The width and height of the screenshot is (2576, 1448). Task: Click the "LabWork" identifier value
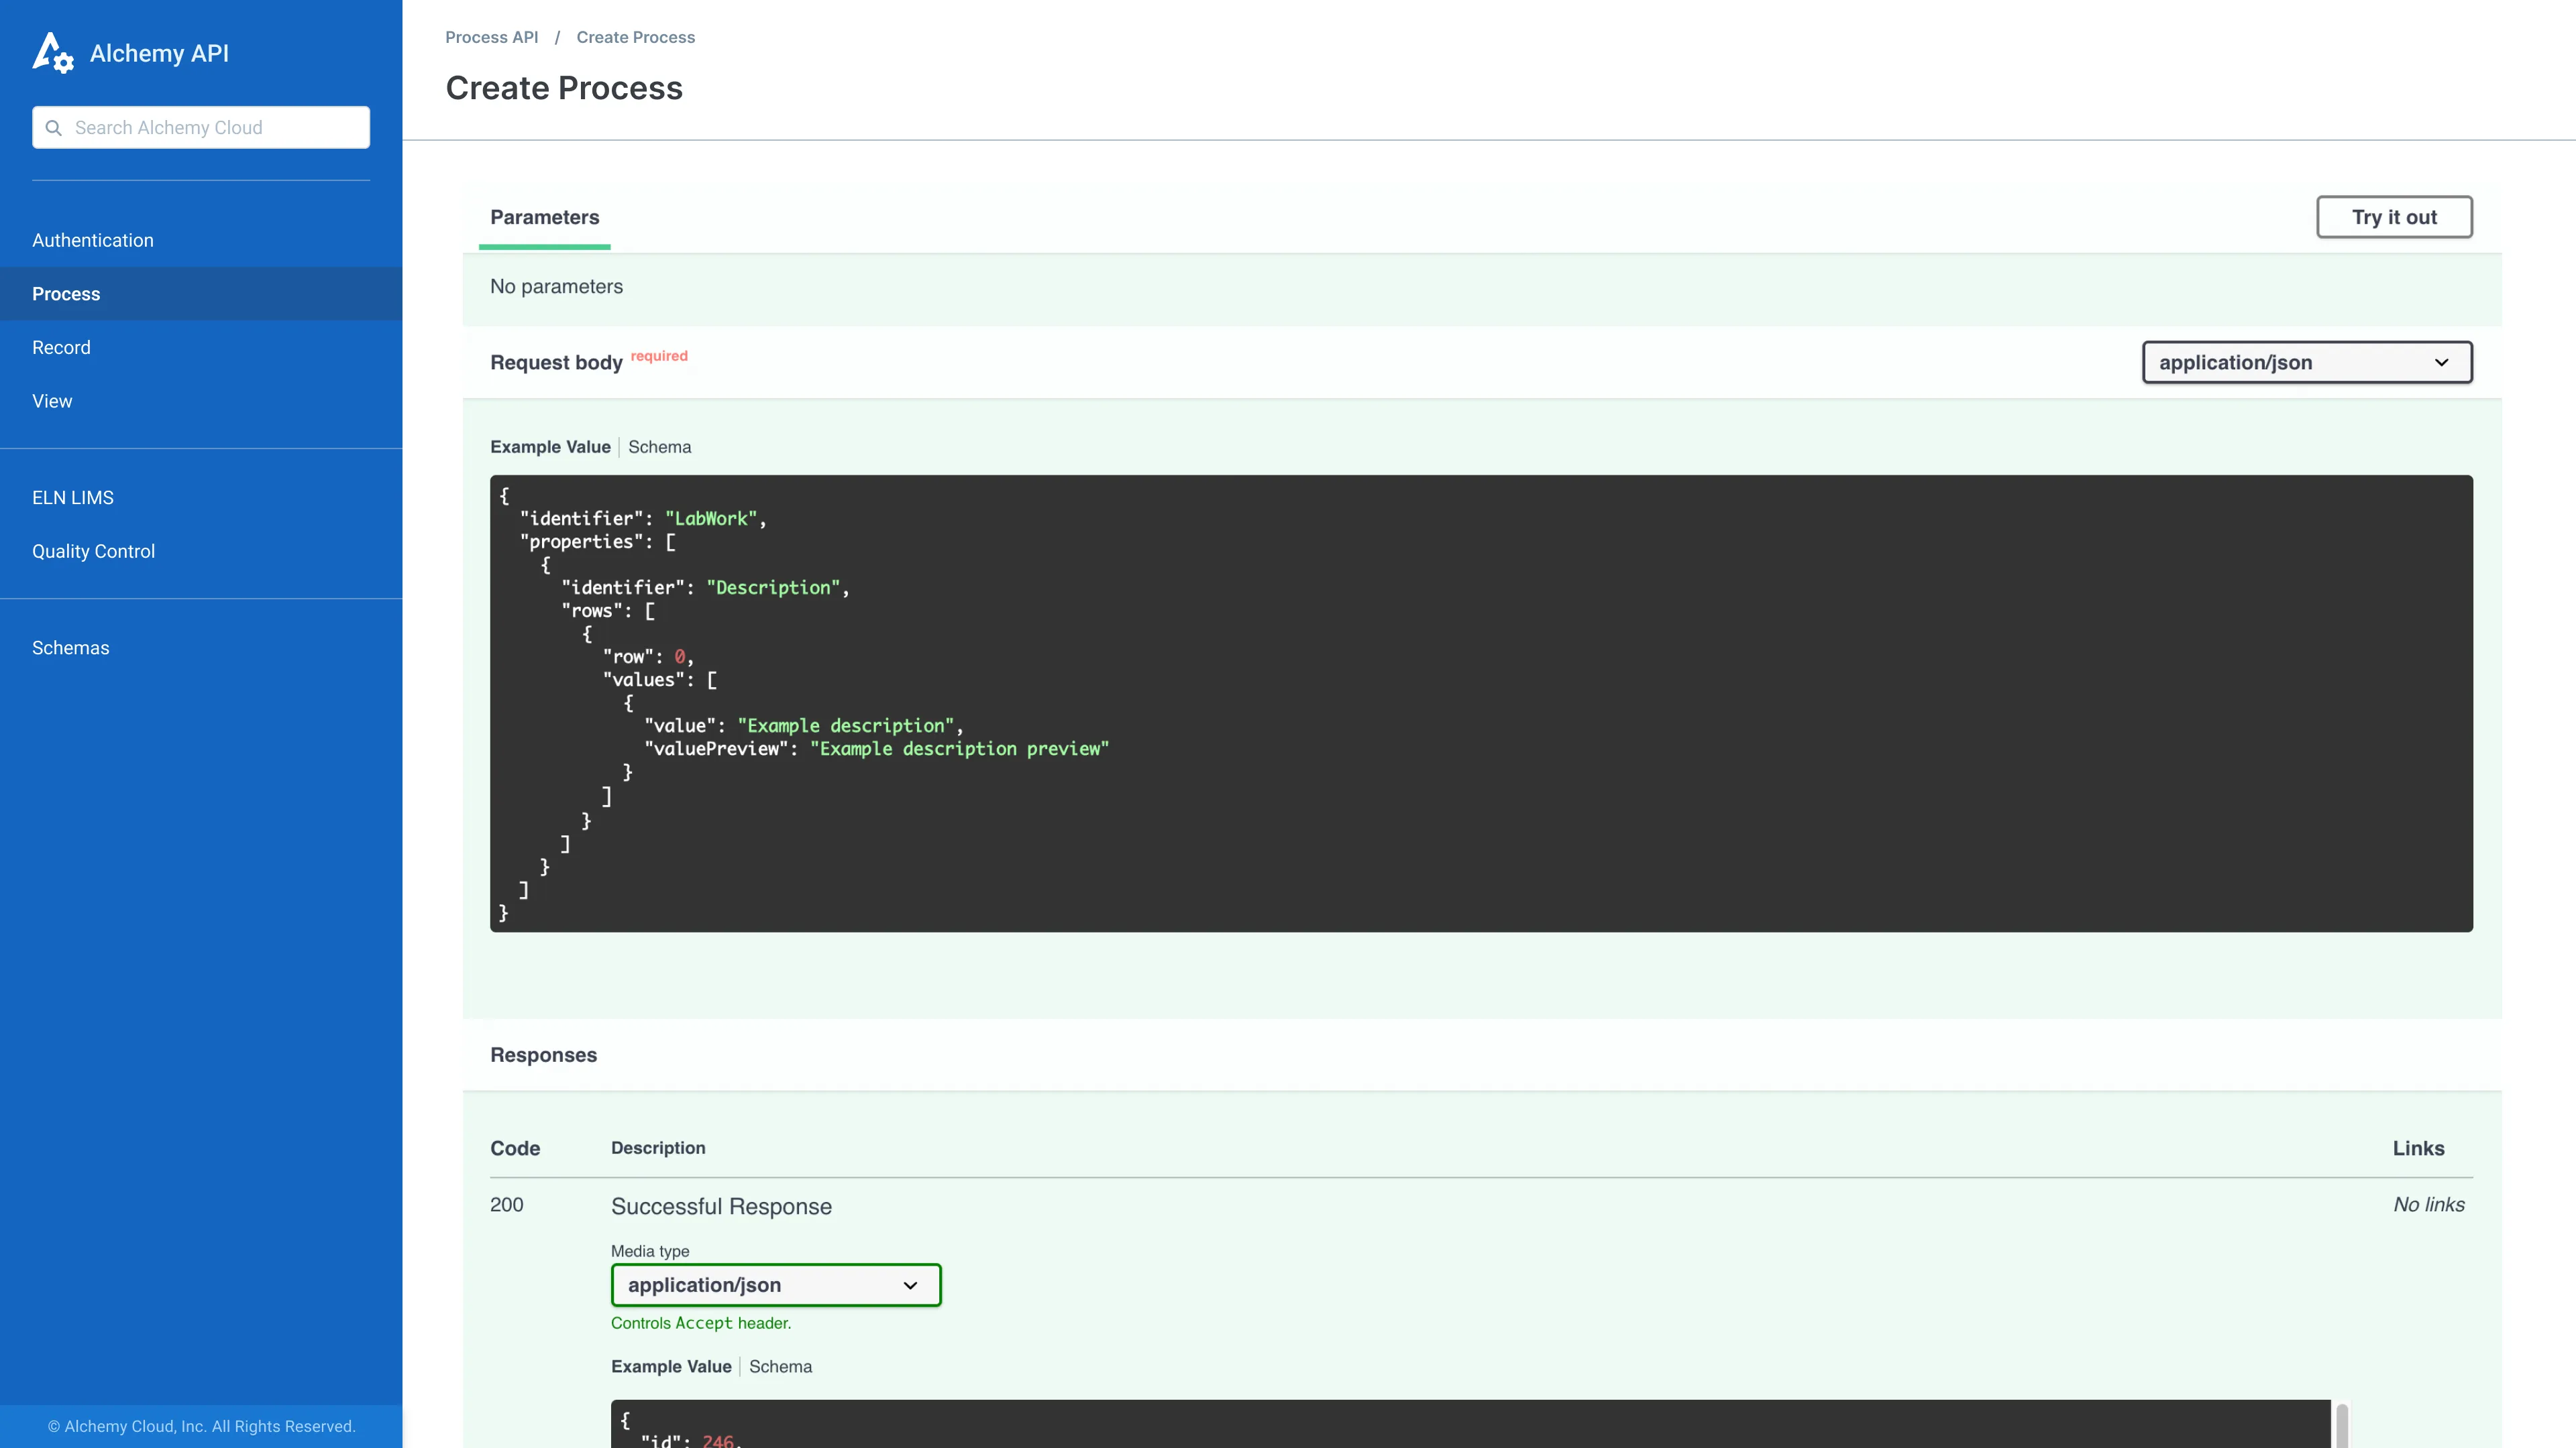point(711,519)
